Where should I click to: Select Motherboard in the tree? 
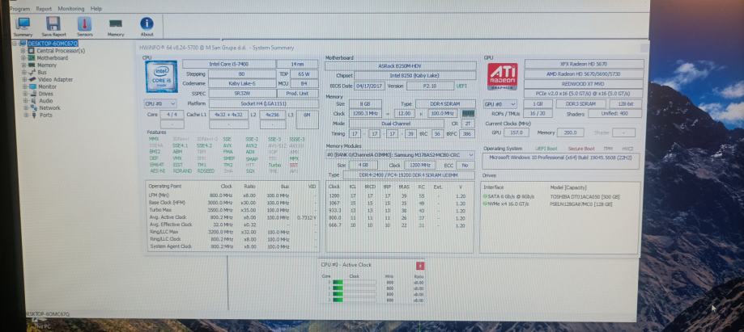tap(52, 58)
